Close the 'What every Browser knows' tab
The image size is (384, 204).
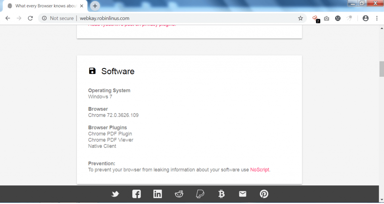tap(82, 6)
